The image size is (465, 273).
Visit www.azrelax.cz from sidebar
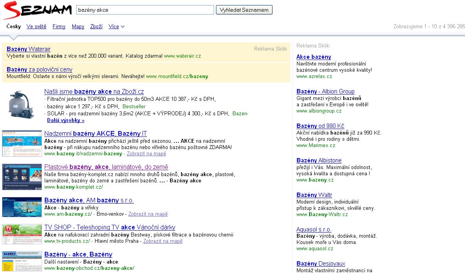[314, 76]
